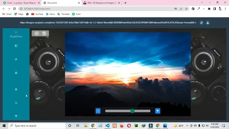This screenshot has height=129, width=229.
Task: Open a new browser tab
Action: tap(125, 3)
